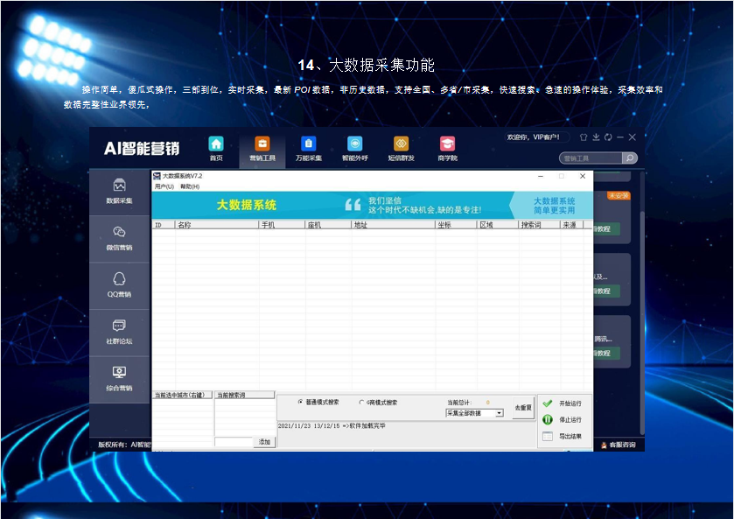
Task: Click the 座机 column header
Action: coord(329,225)
